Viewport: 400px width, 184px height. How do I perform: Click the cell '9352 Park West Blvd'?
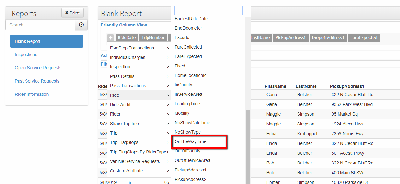[x=352, y=104]
